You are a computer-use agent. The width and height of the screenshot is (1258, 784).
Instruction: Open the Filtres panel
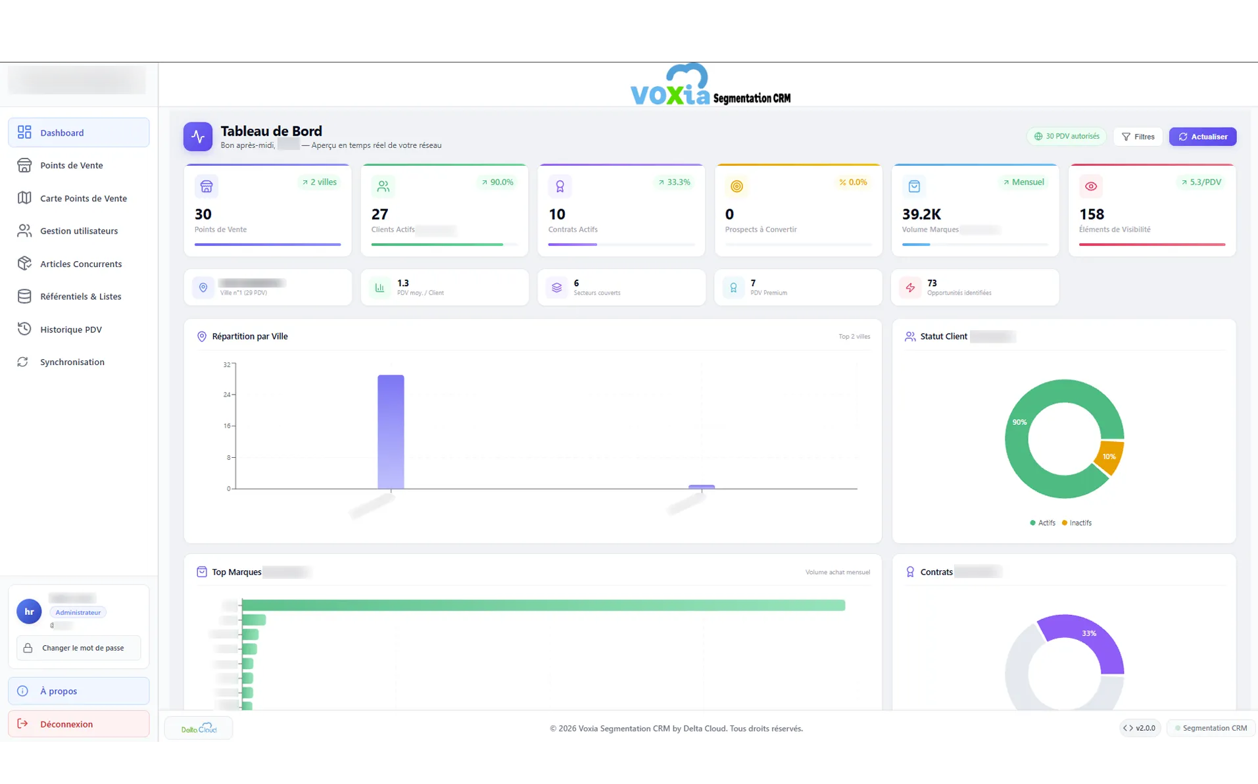click(1138, 137)
